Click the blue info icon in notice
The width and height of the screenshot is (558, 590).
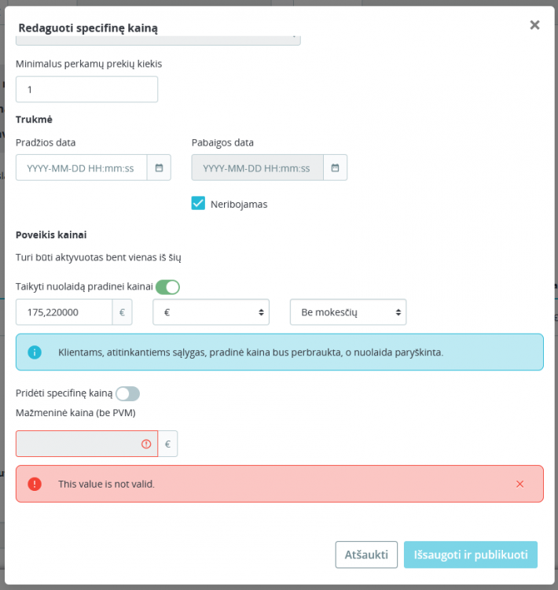35,352
